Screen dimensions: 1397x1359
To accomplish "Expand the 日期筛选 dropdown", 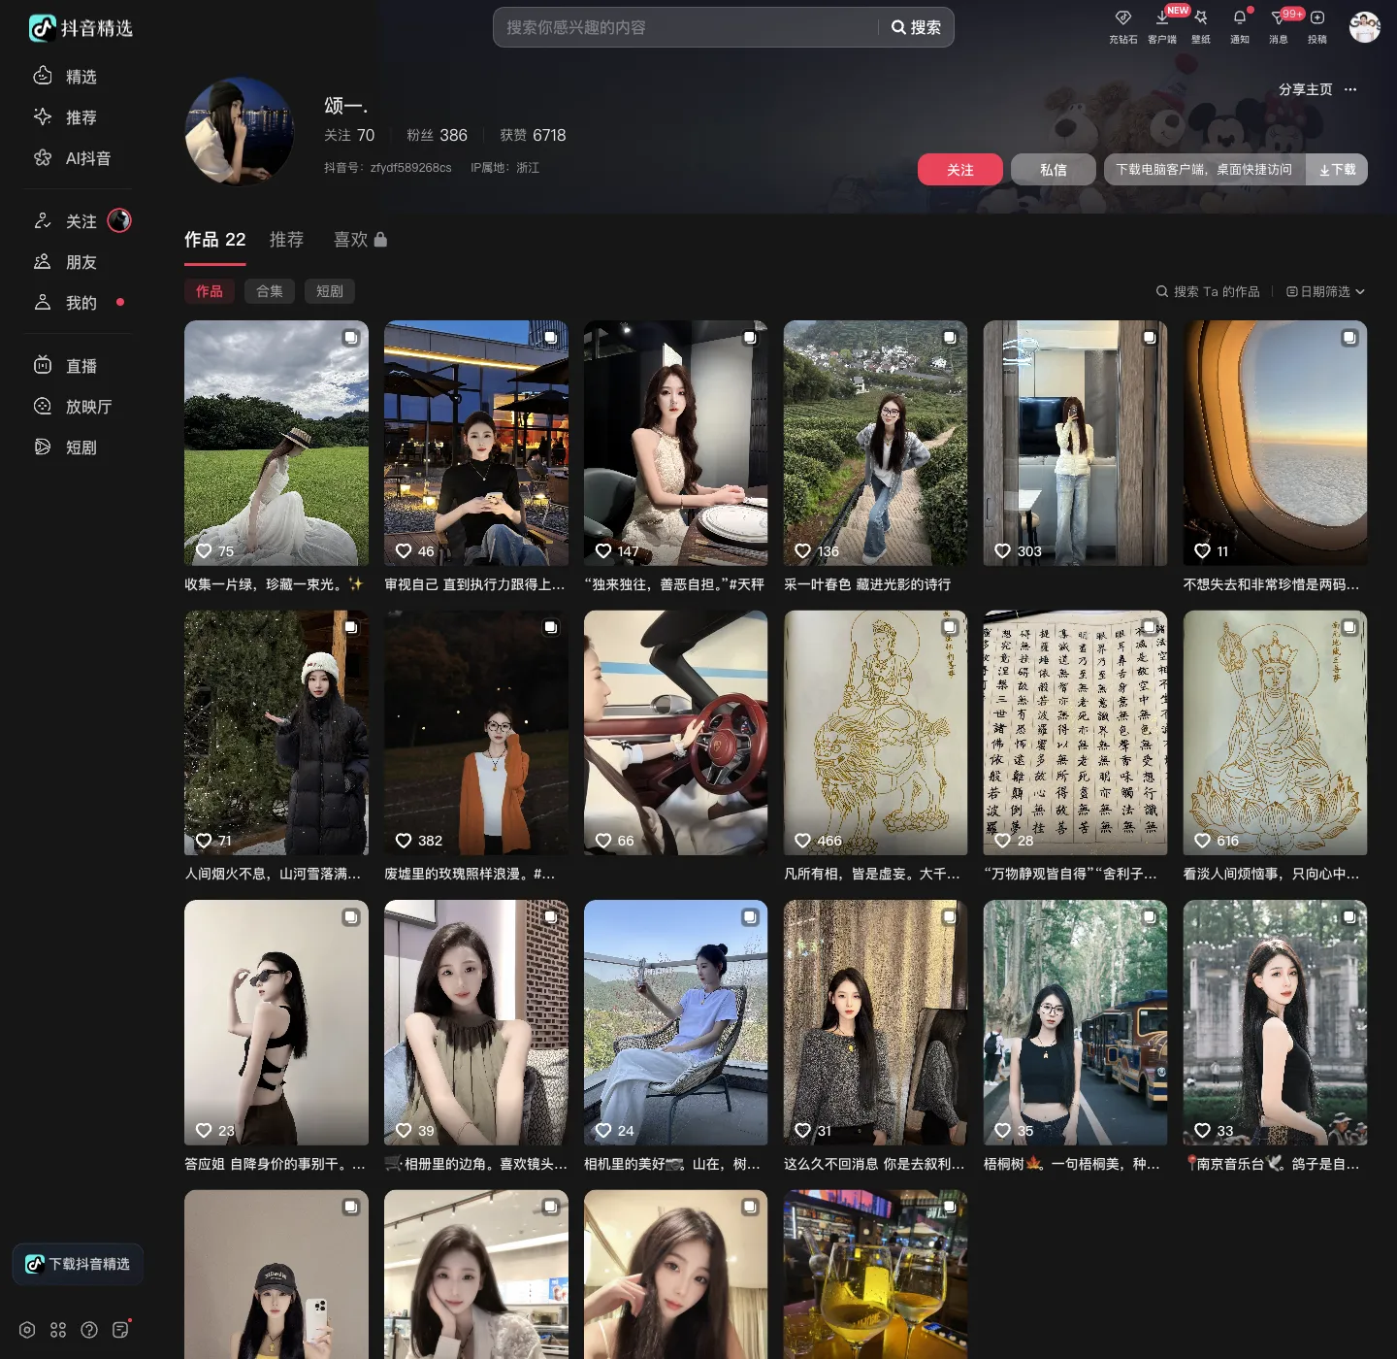I will coord(1325,291).
